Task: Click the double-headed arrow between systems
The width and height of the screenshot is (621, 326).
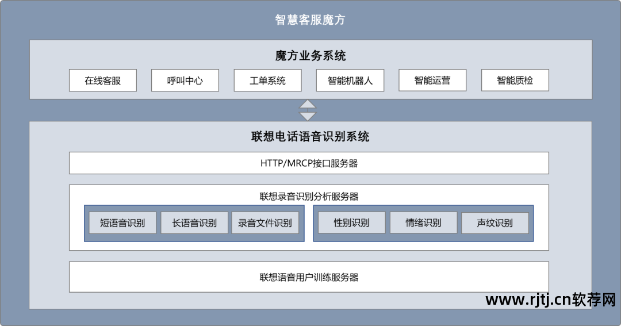Action: pos(307,110)
